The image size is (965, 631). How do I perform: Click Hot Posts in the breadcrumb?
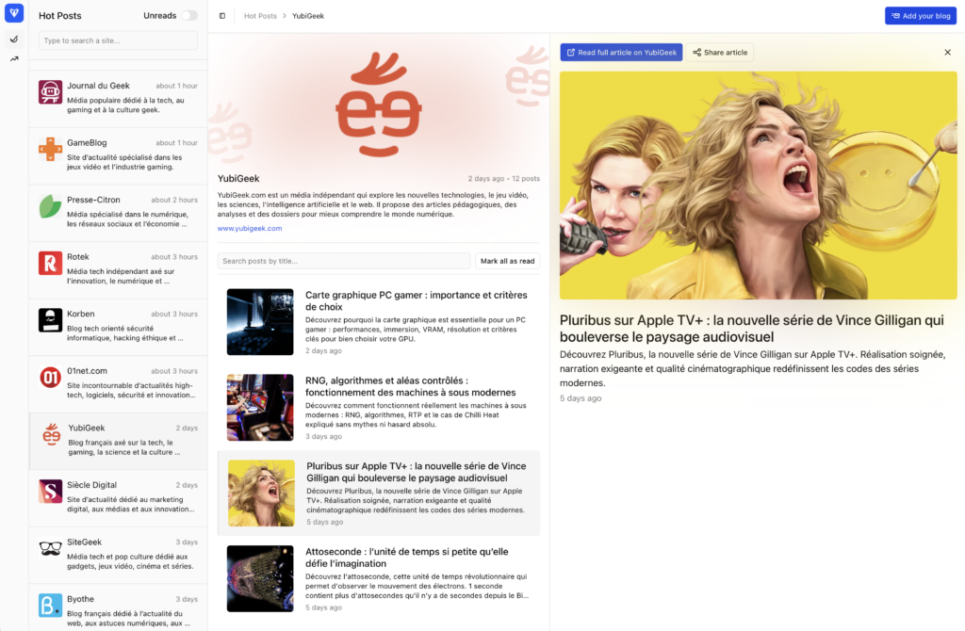click(260, 16)
